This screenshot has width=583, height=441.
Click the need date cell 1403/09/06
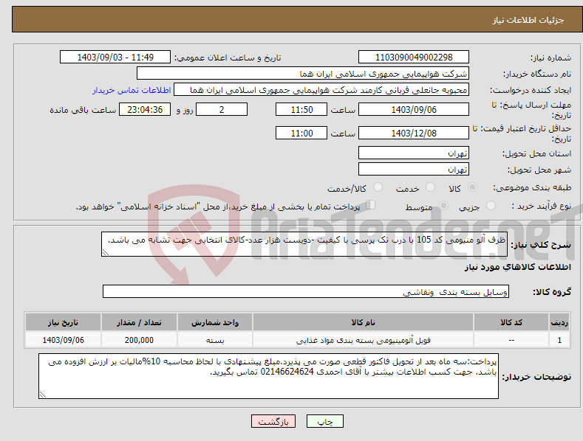pyautogui.click(x=63, y=340)
